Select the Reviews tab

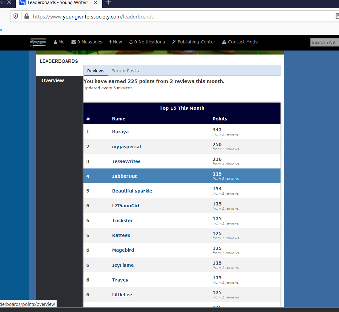pyautogui.click(x=96, y=71)
